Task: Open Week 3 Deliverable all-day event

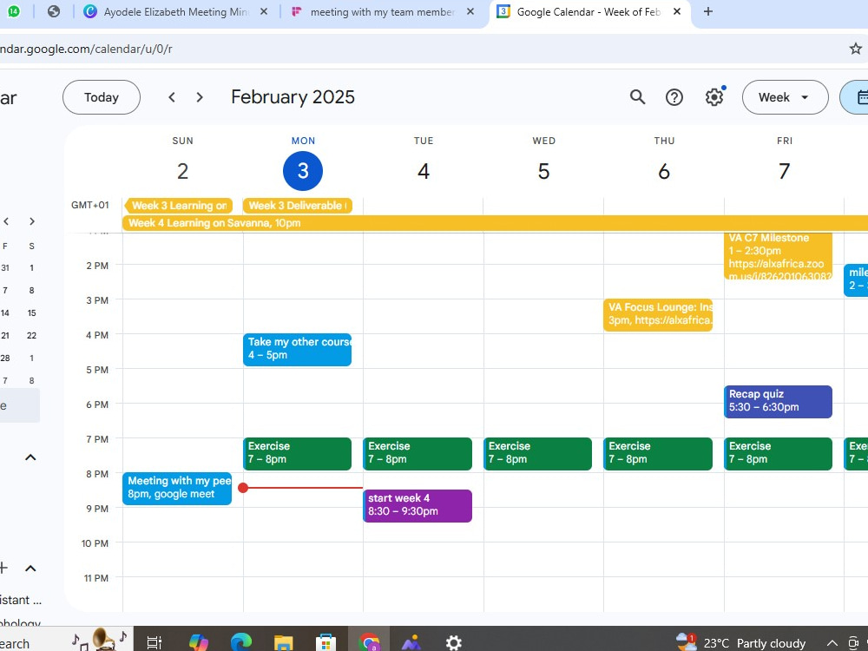Action: pos(297,206)
